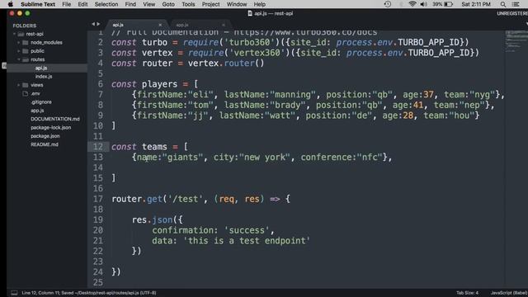Screen dimensions: 528x297
Task: Expand the views folder
Action: [x=19, y=85]
